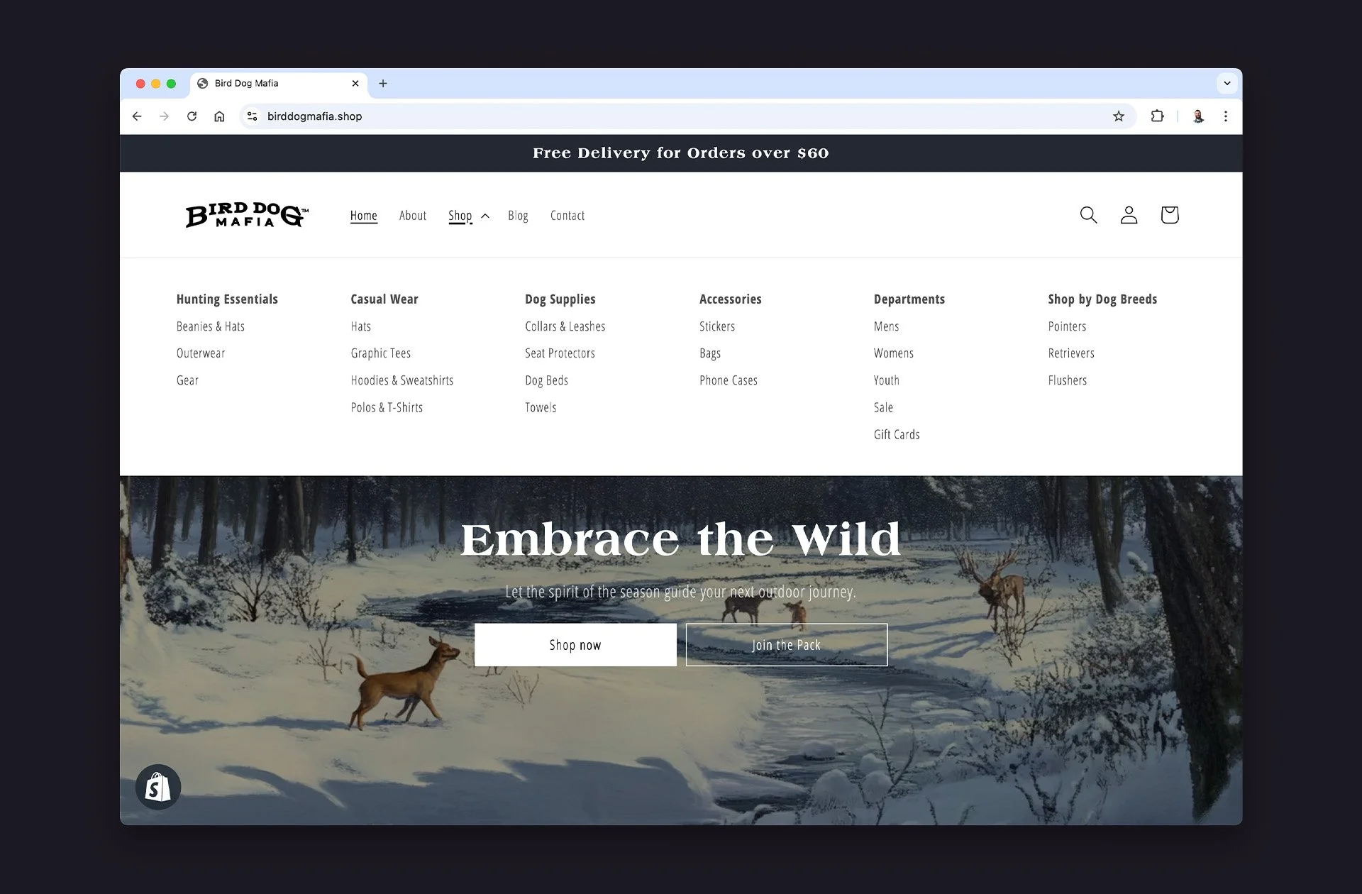Open the search magnifier icon
Viewport: 1362px width, 894px height.
click(1089, 215)
